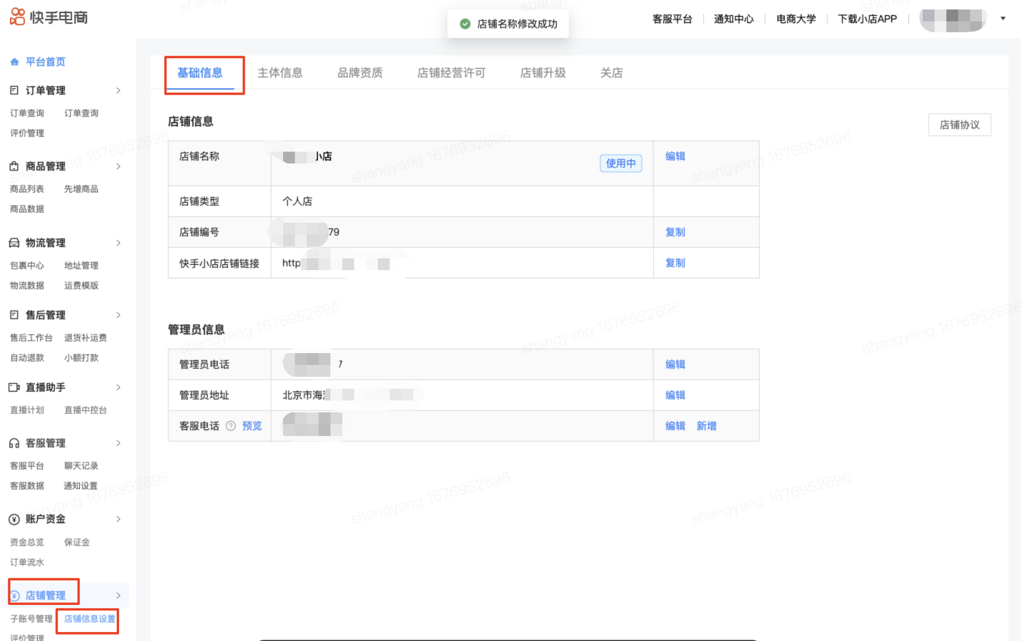Image resolution: width=1021 pixels, height=641 pixels.
Task: Click the 物流管理 truck icon
Action: coord(14,243)
